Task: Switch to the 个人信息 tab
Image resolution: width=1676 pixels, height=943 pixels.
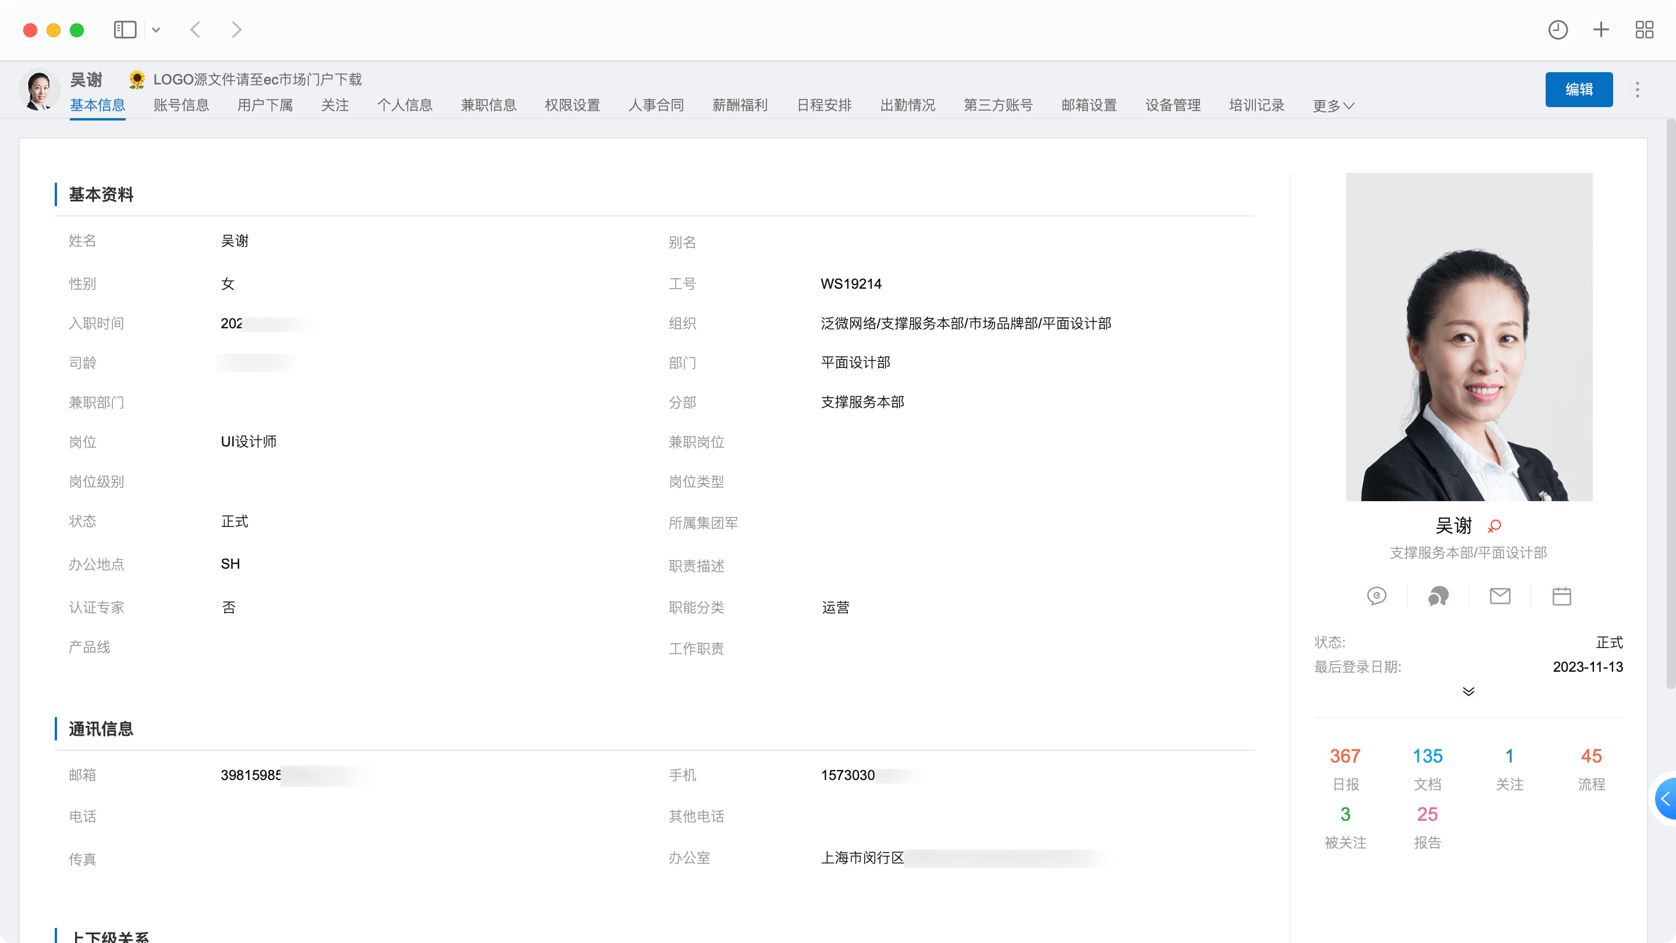Action: coord(404,105)
